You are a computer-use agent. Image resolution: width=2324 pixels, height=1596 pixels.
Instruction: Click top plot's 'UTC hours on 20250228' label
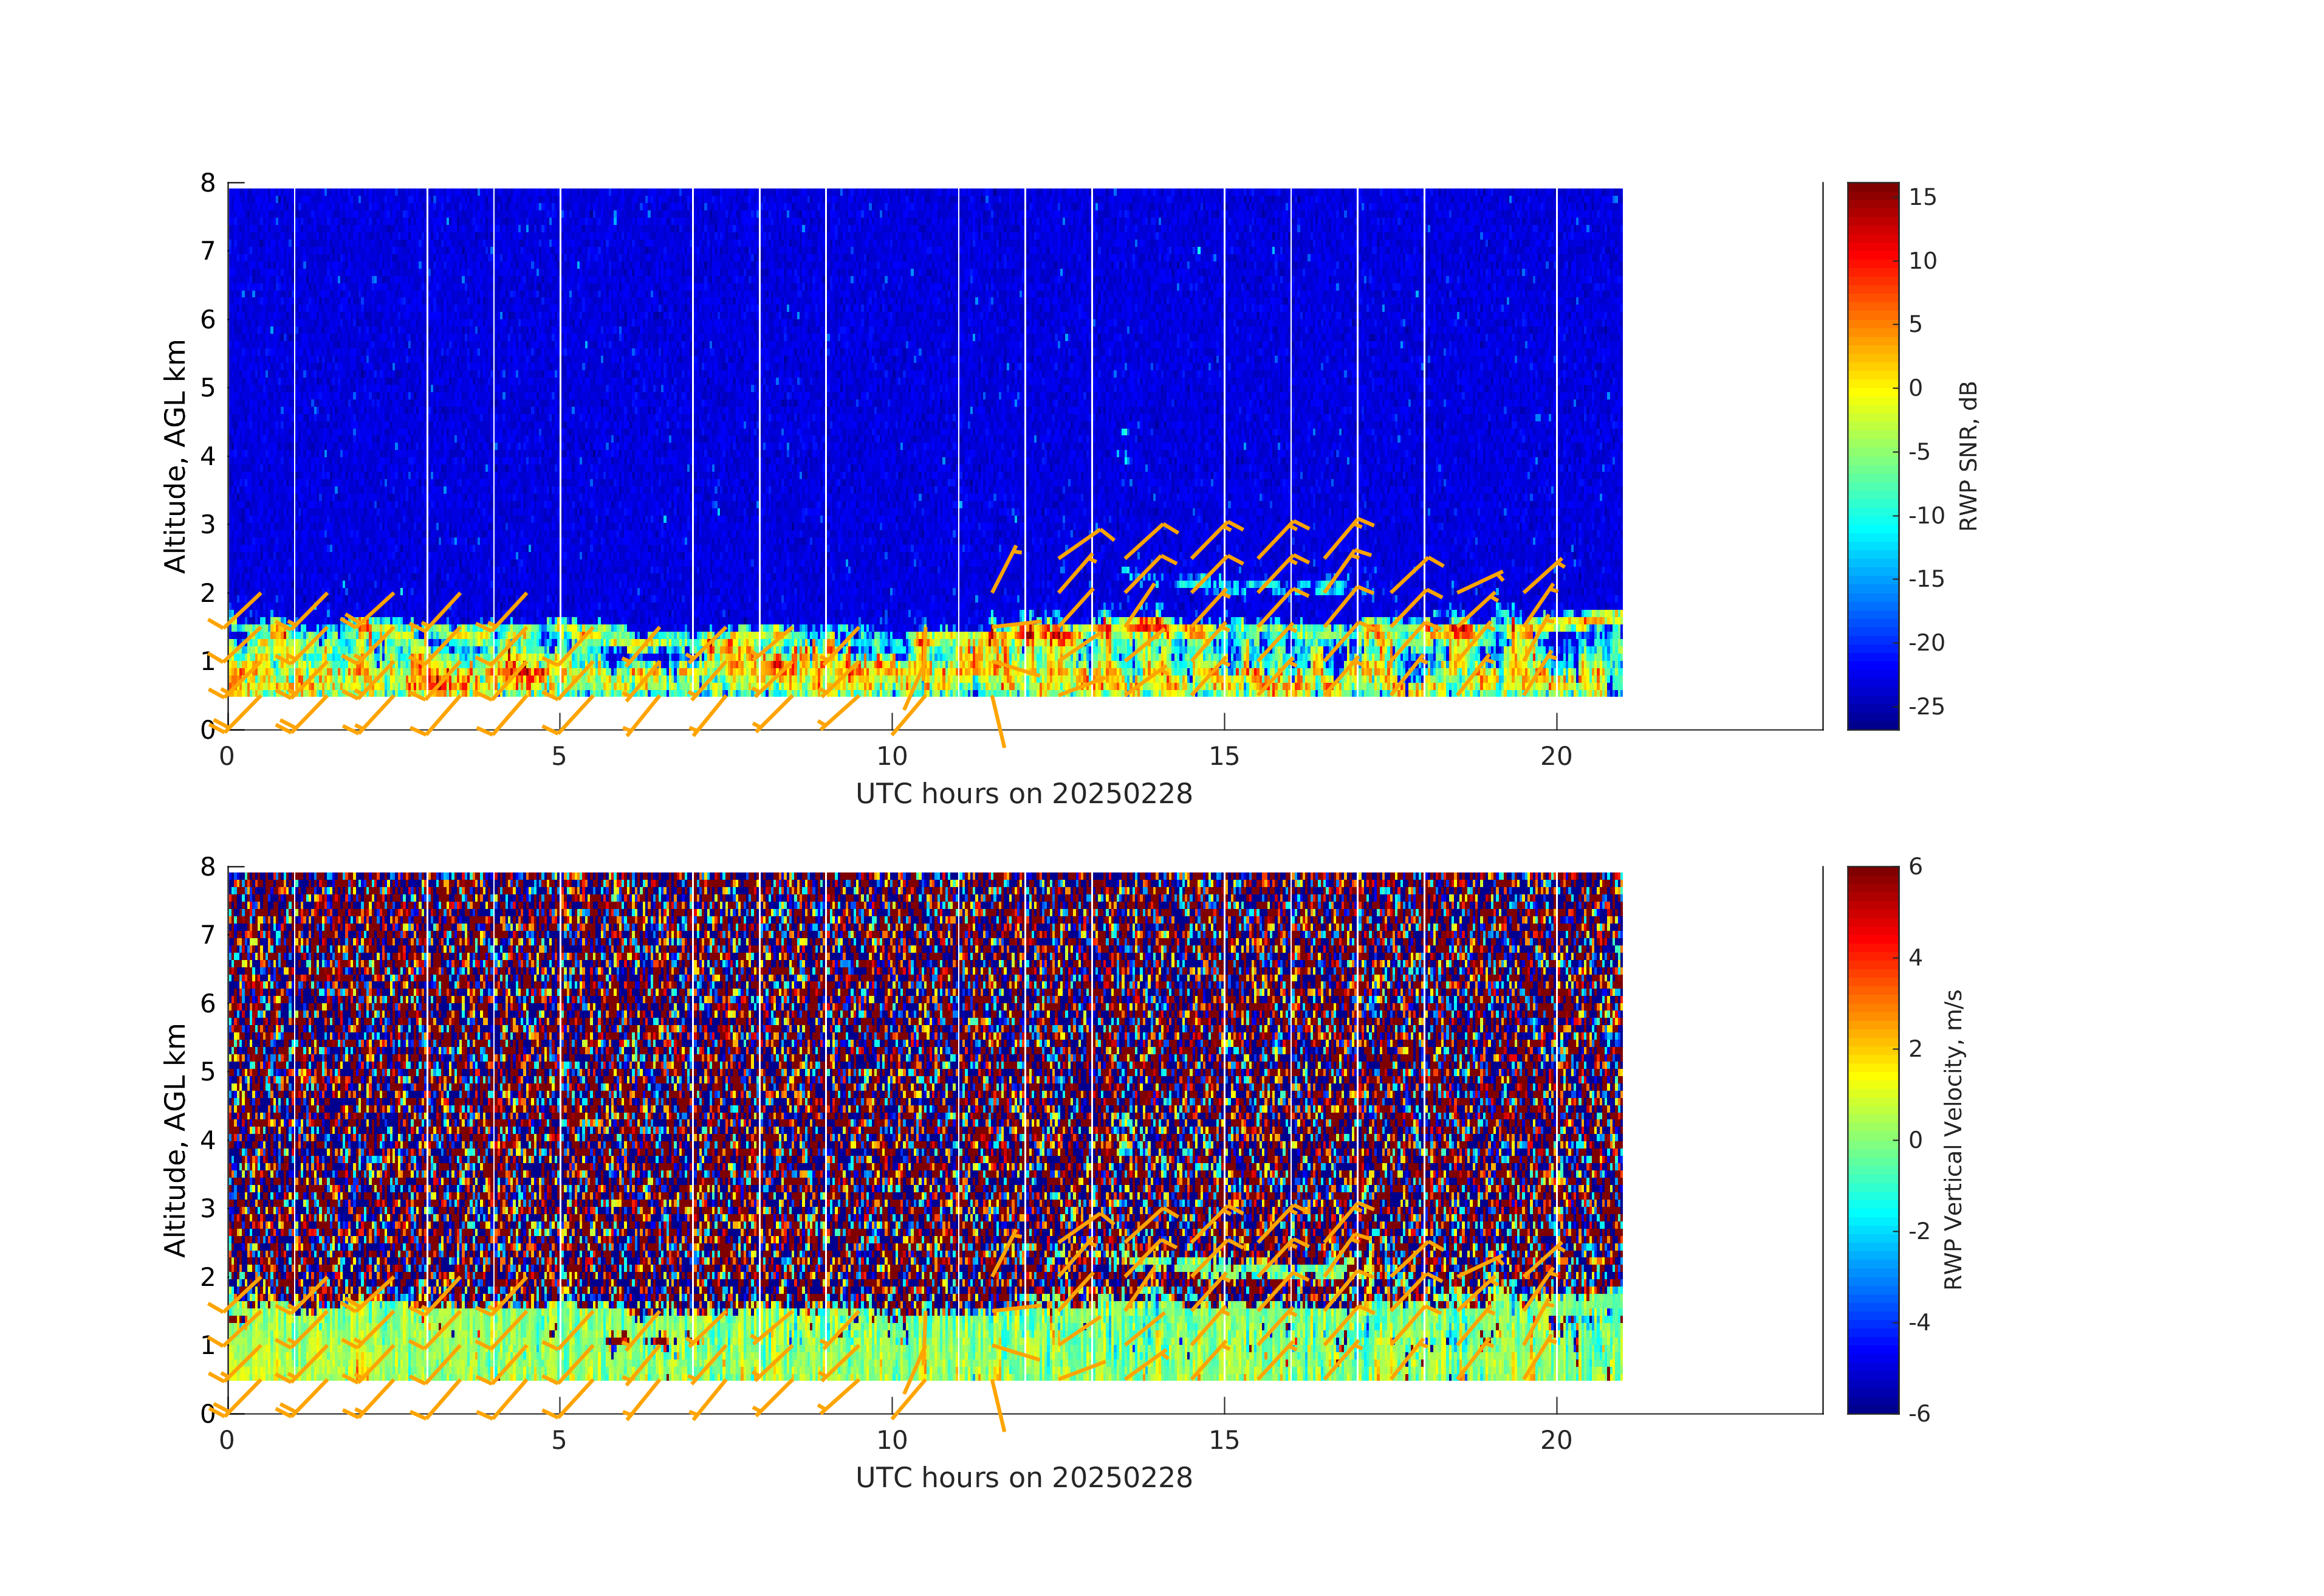tap(1023, 795)
